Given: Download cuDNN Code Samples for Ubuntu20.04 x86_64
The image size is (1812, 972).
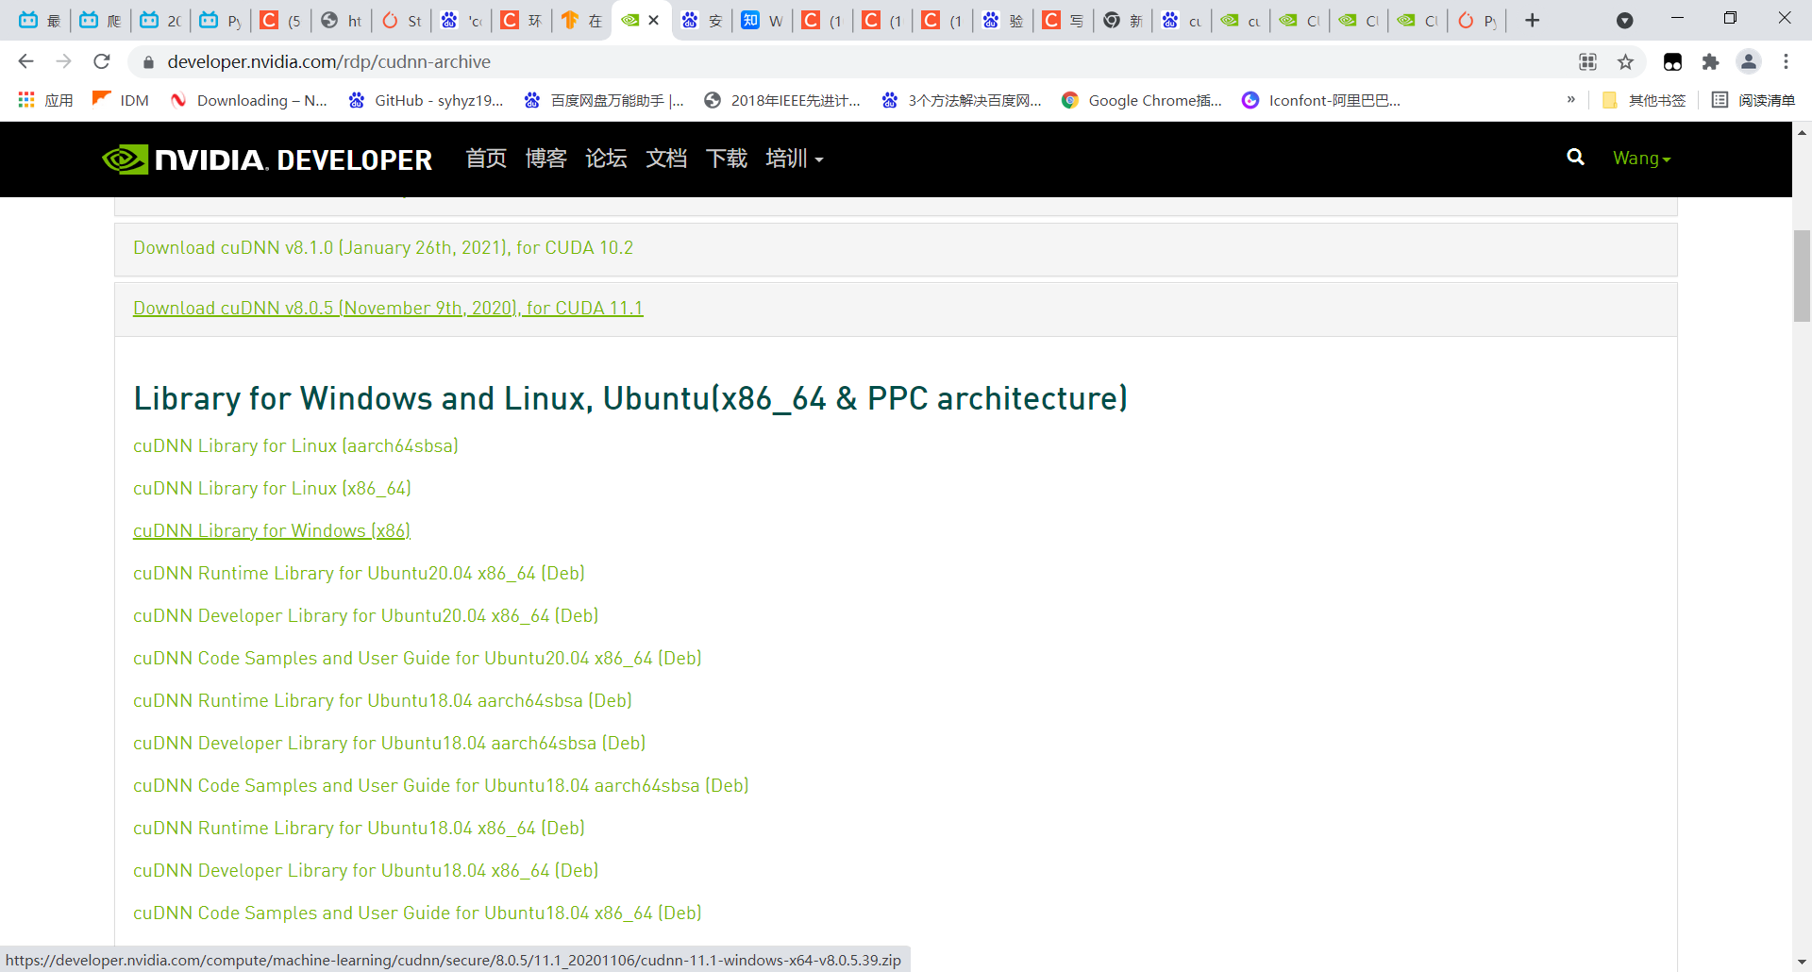Looking at the screenshot, I should point(417,658).
